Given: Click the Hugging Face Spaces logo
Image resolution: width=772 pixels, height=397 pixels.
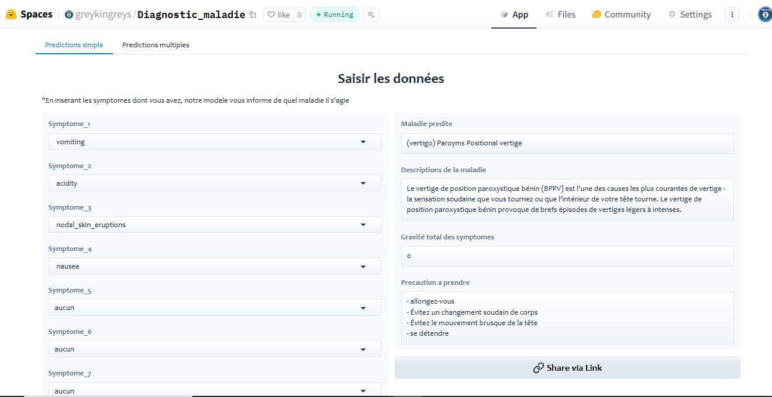Looking at the screenshot, I should pos(11,15).
